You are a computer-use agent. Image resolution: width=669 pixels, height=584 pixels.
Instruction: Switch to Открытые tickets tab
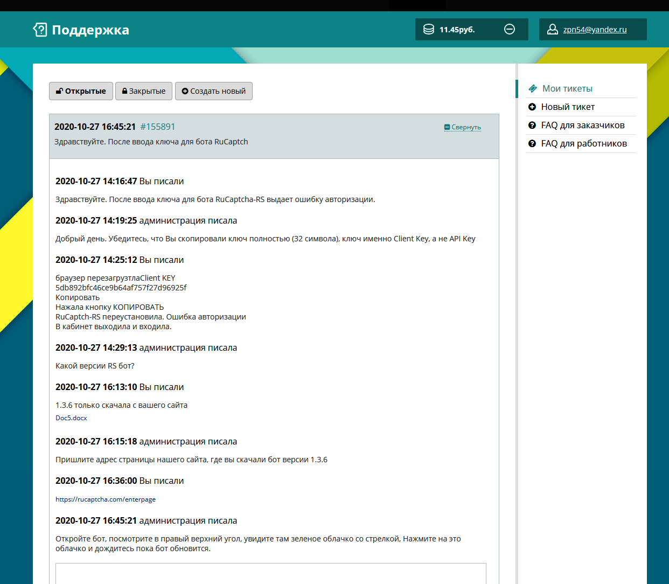click(x=81, y=91)
